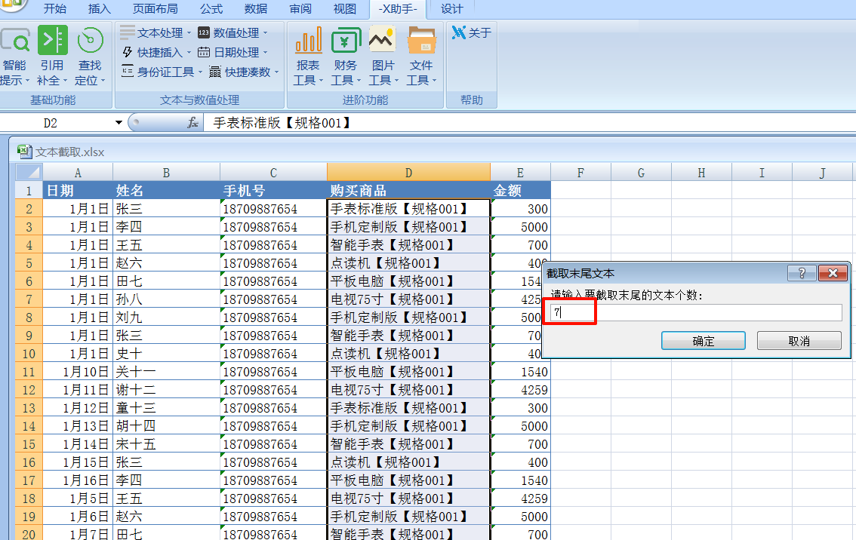The image size is (856, 540).
Task: Select column D header
Action: pos(408,173)
